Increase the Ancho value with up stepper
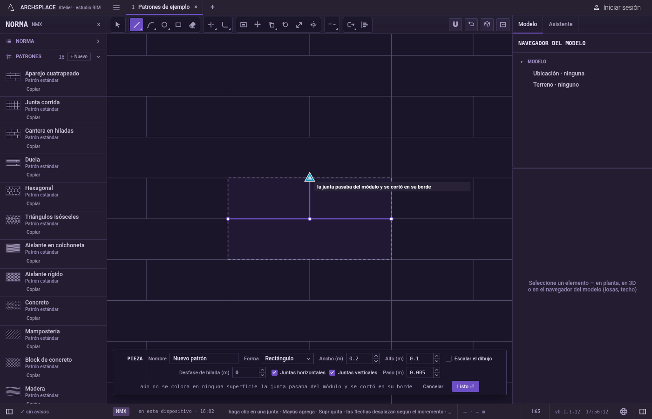This screenshot has height=419, width=652. (376, 356)
